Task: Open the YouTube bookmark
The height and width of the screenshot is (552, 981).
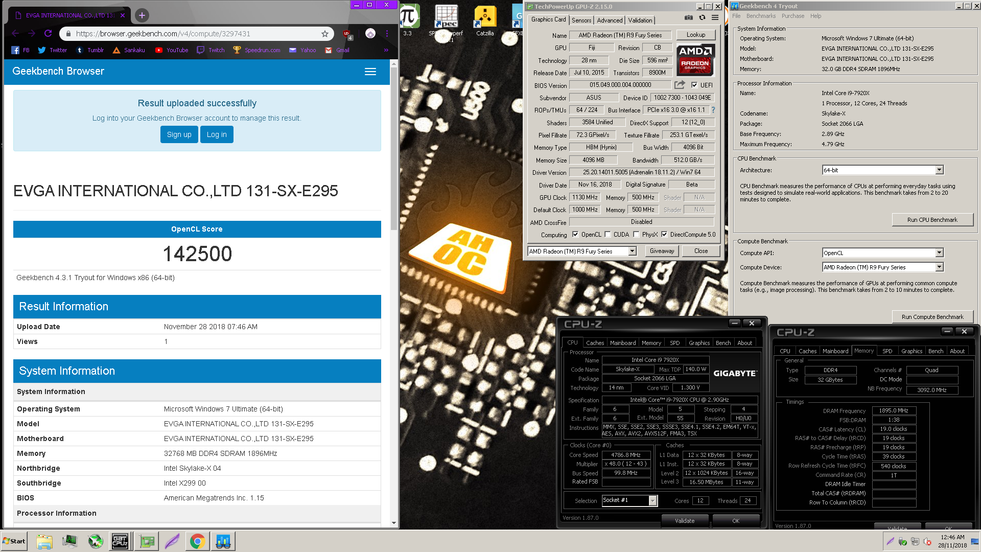Action: click(x=172, y=50)
